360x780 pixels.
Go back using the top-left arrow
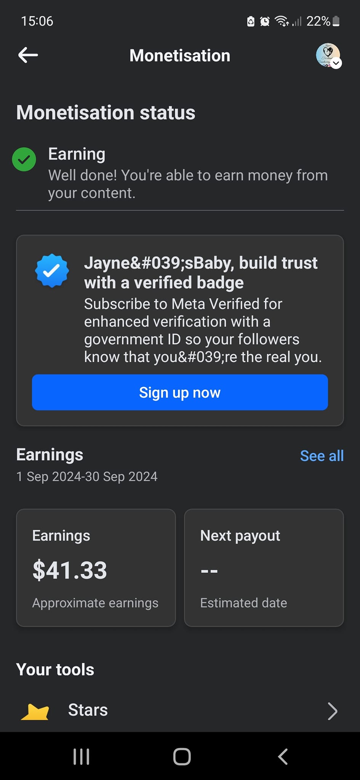tap(28, 55)
